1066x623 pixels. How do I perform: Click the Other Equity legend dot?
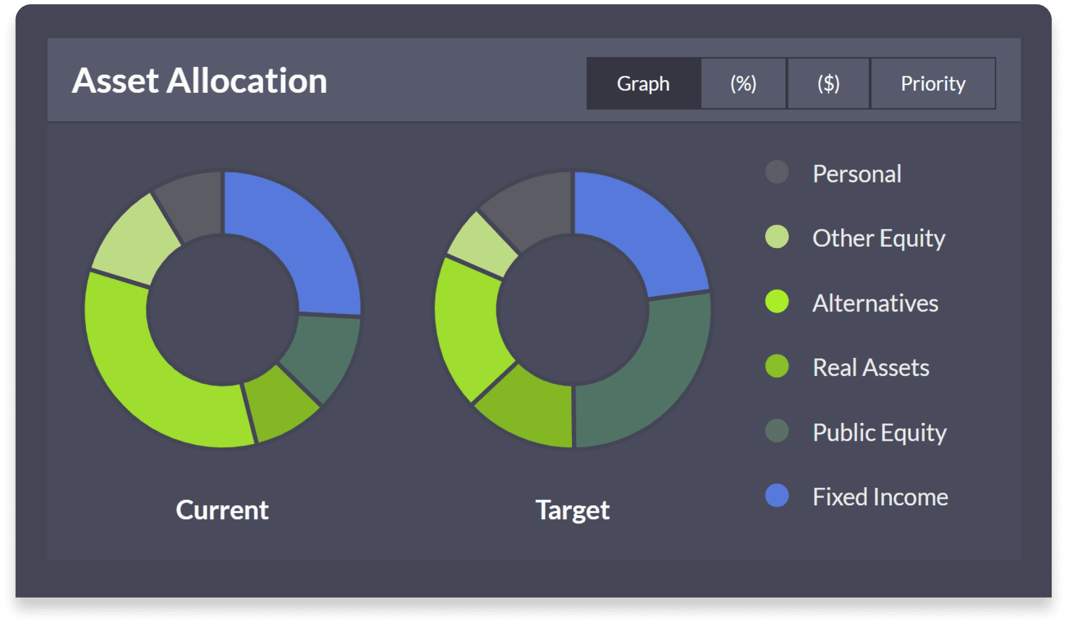[x=777, y=237]
